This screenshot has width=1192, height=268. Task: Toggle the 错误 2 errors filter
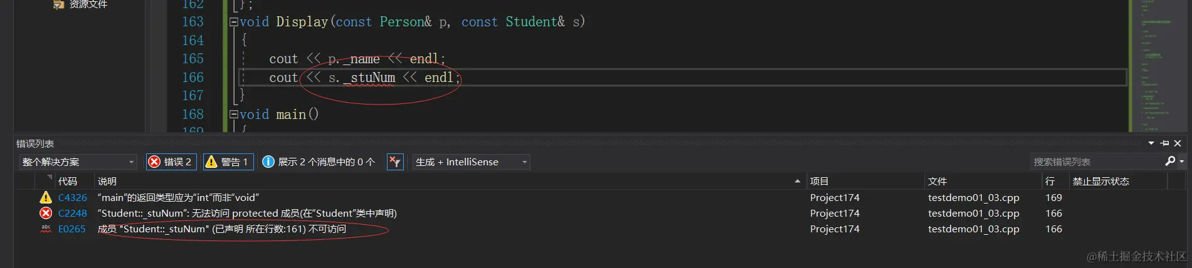(171, 162)
